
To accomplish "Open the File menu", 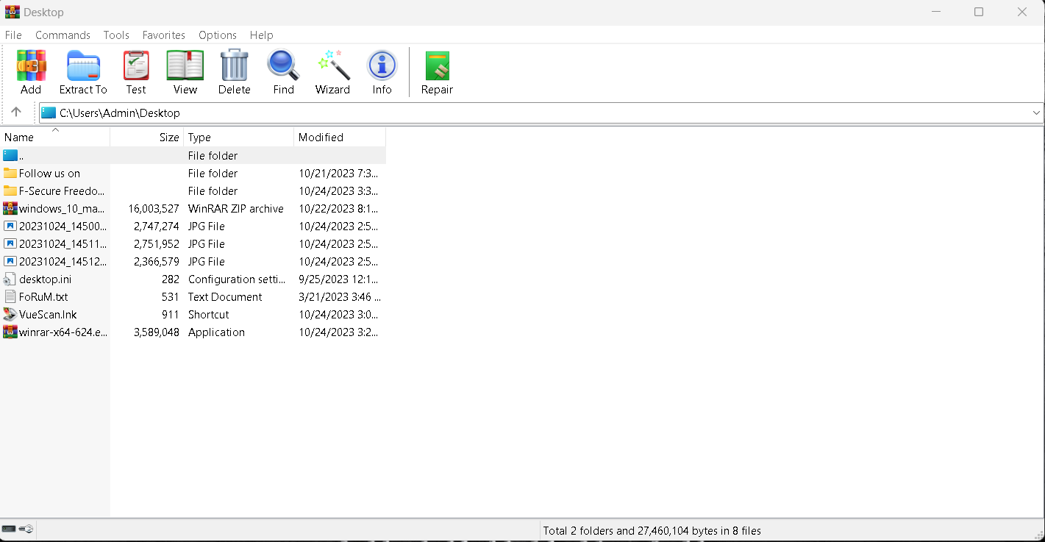I will (x=13, y=35).
